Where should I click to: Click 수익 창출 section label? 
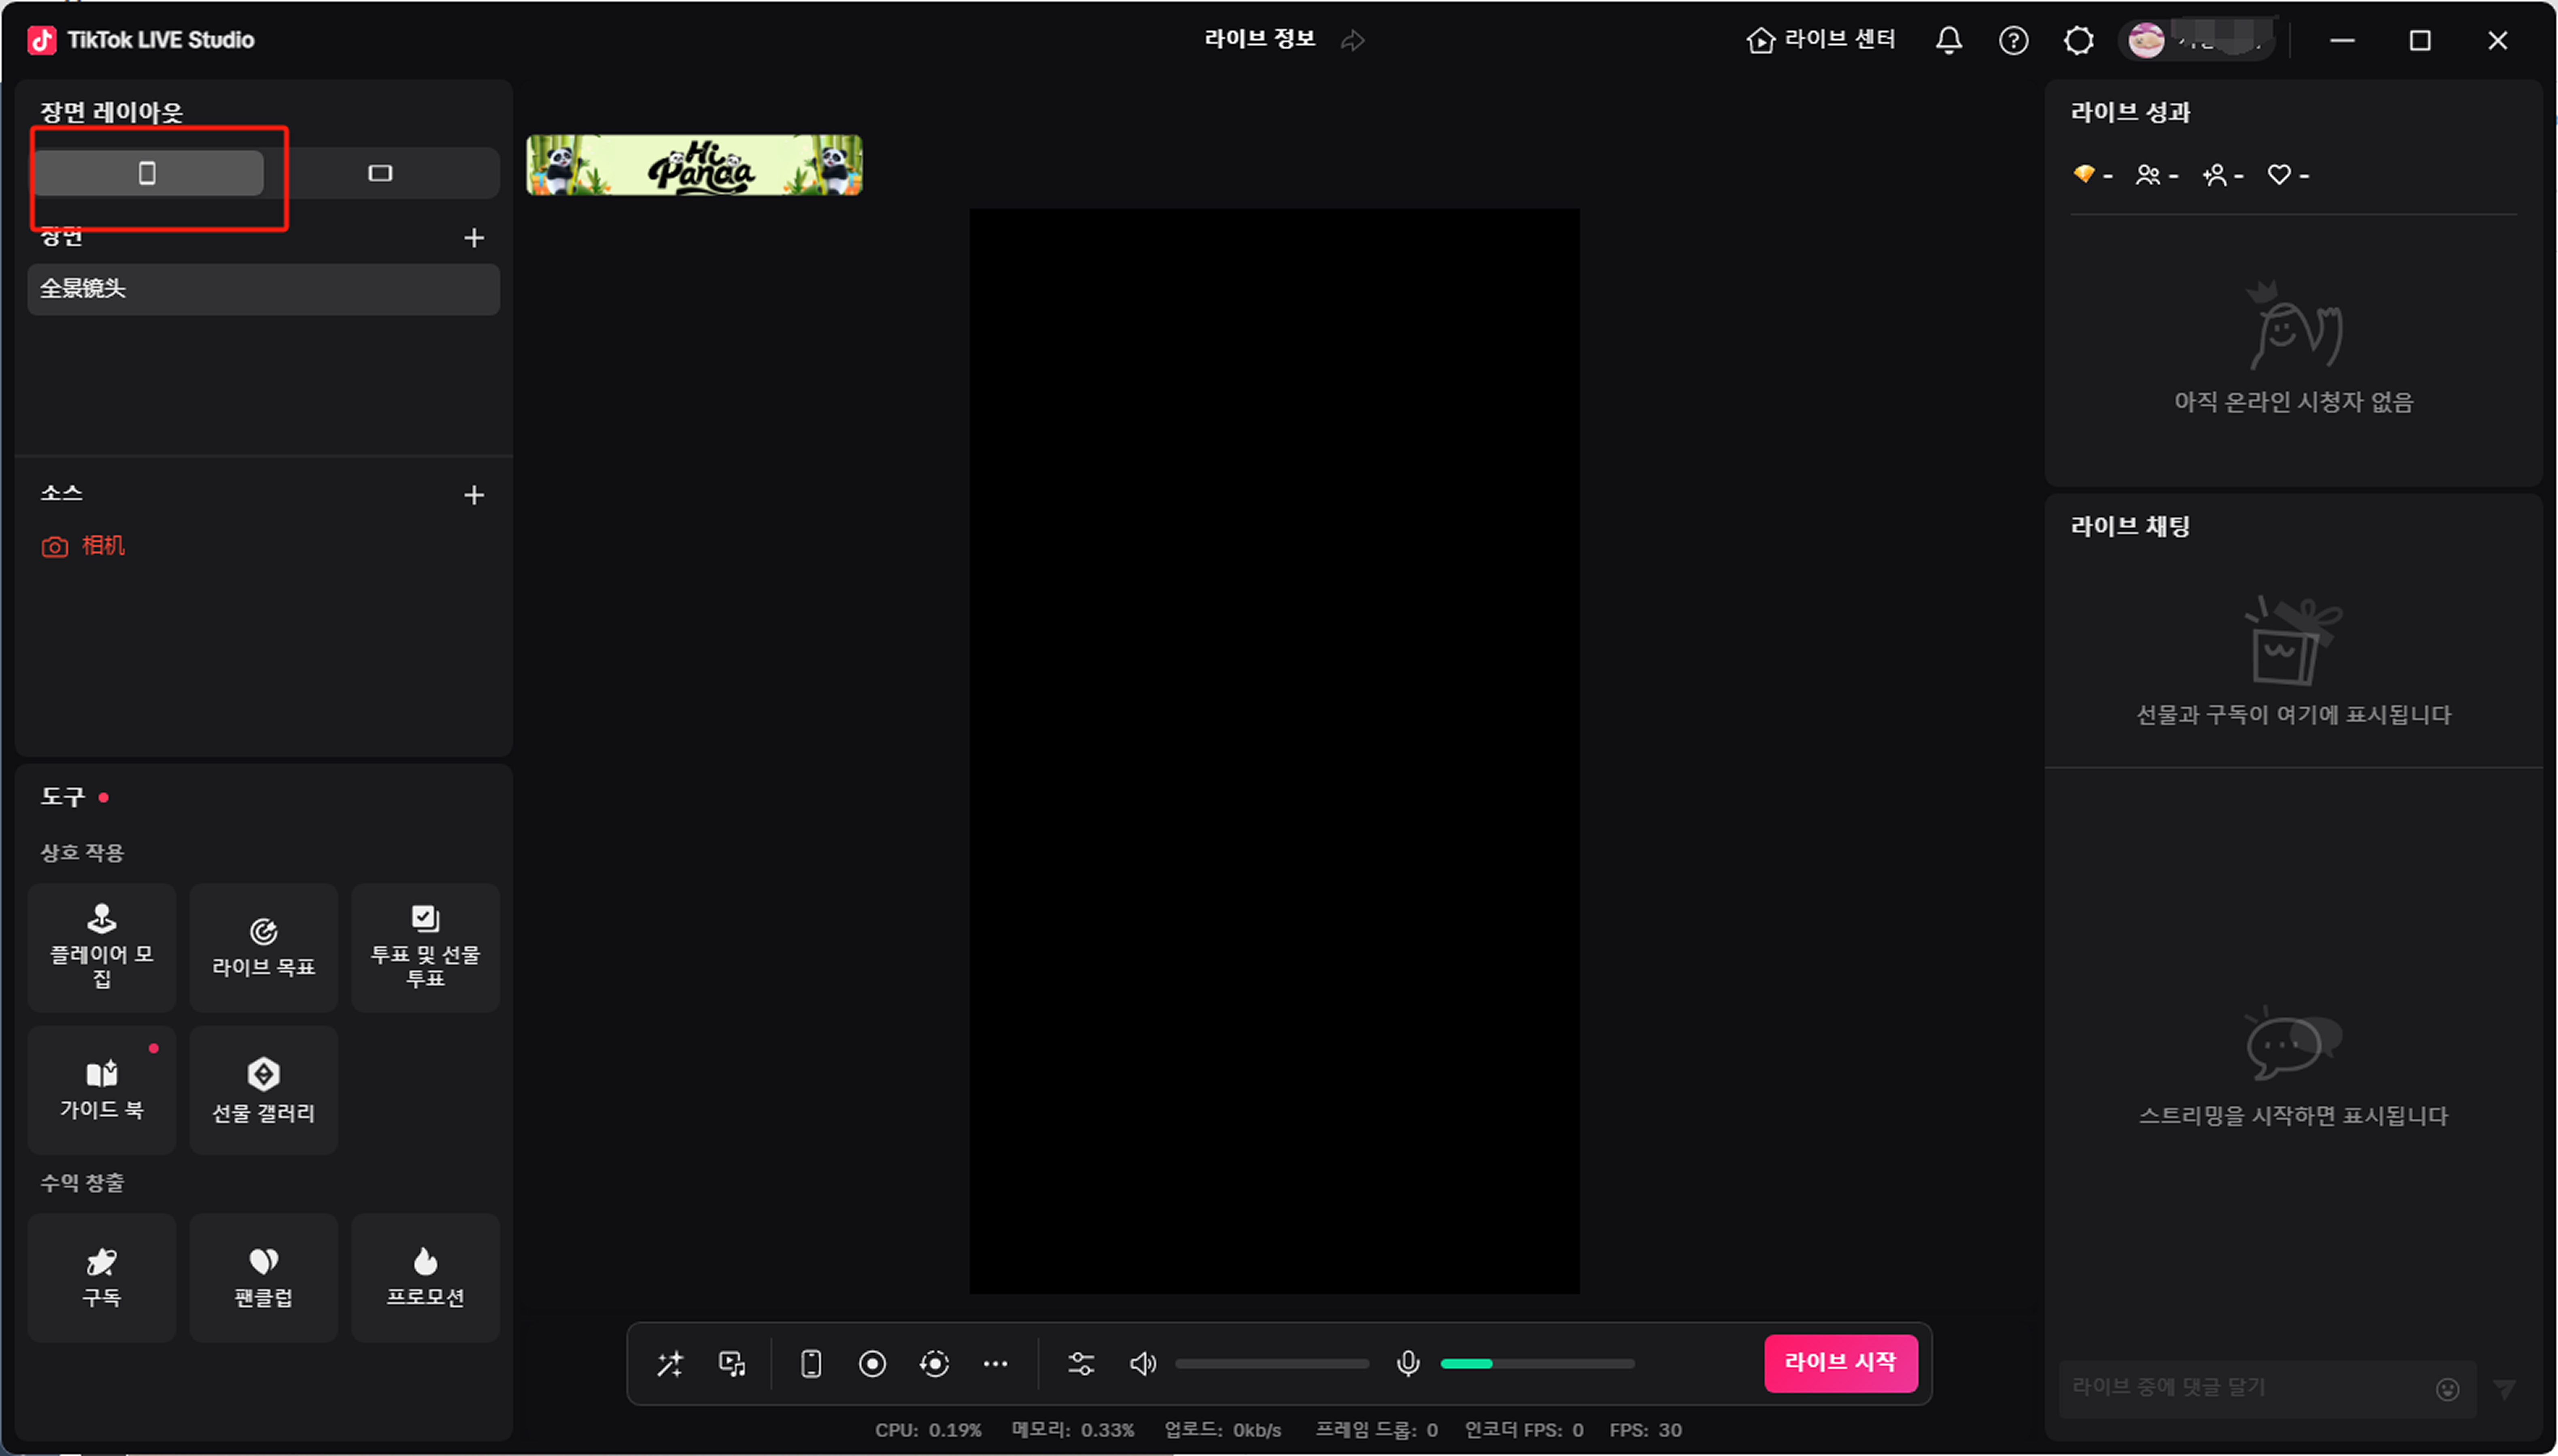click(82, 1183)
